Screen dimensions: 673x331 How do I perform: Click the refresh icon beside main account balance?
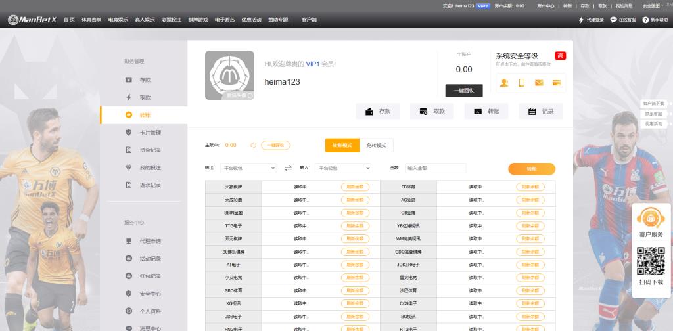pyautogui.click(x=253, y=145)
